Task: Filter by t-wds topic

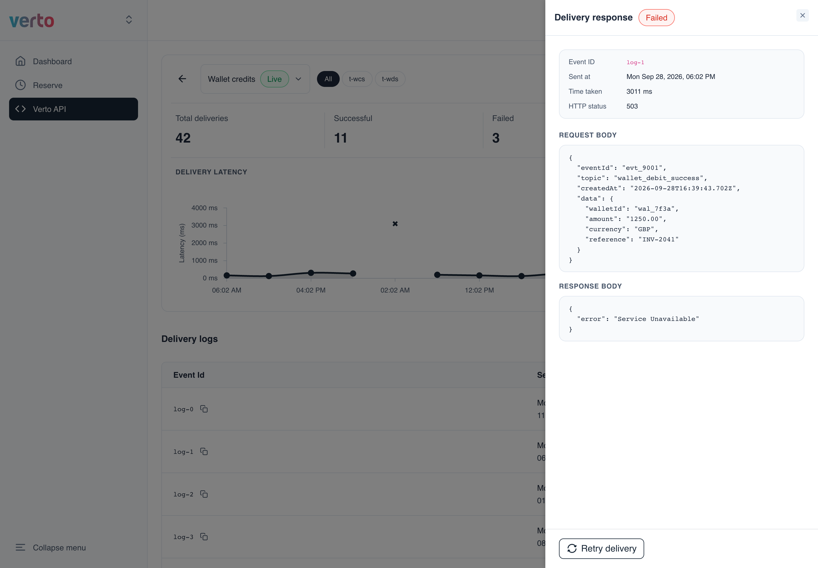Action: (x=390, y=79)
